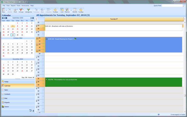This screenshot has width=187, height=117.
Task: Open the Tools menu
Action: coord(18,6)
